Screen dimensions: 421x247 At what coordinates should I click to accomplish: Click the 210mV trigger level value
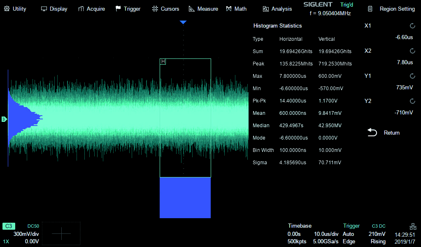click(377, 234)
